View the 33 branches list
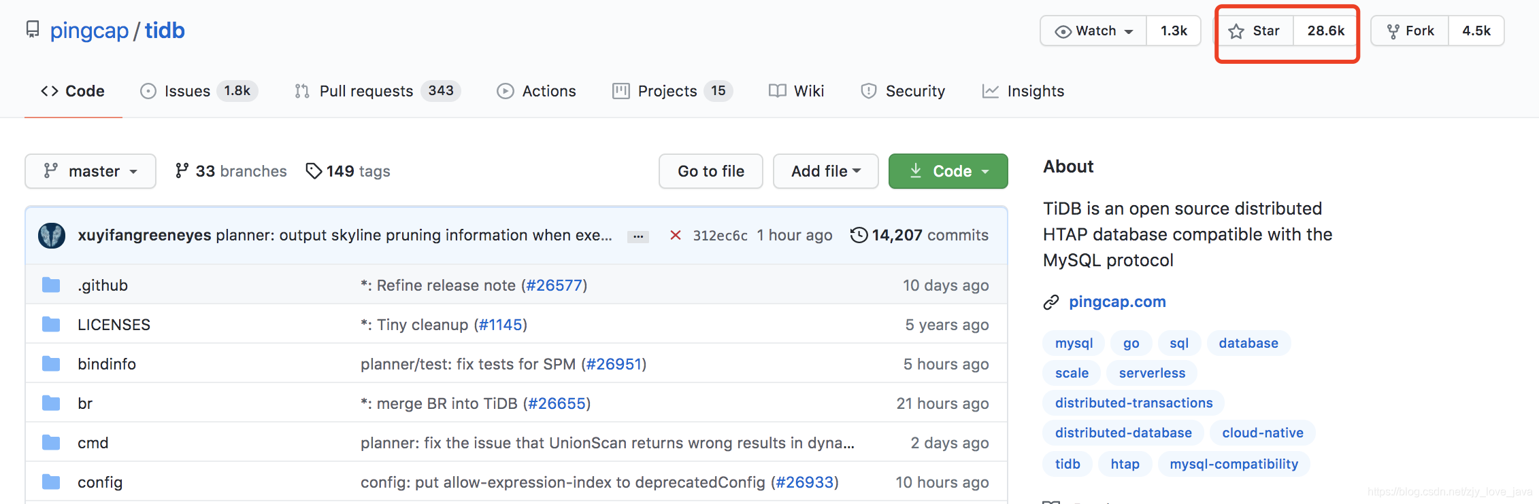Screen dimensions: 1539x504 [x=231, y=171]
